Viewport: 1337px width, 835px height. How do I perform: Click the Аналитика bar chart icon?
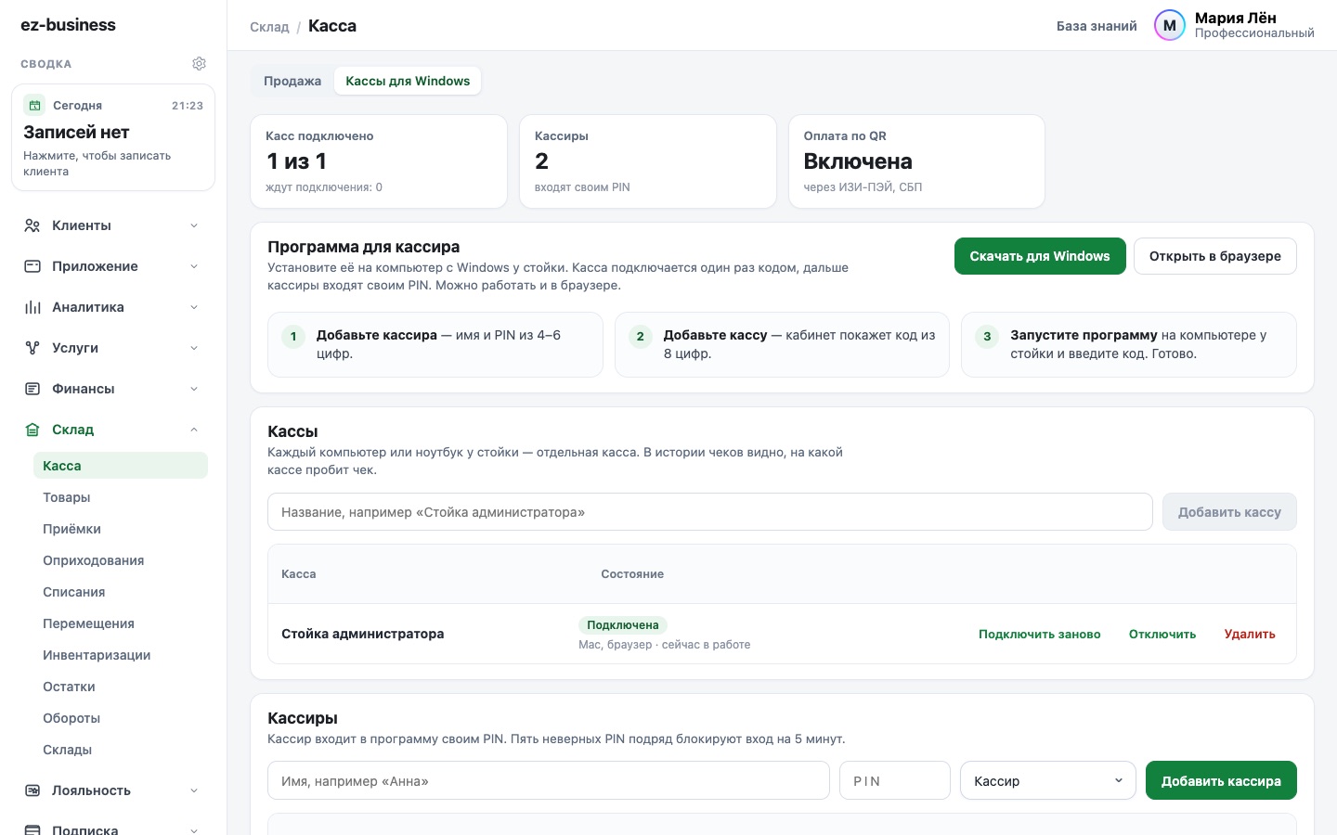[x=32, y=307]
